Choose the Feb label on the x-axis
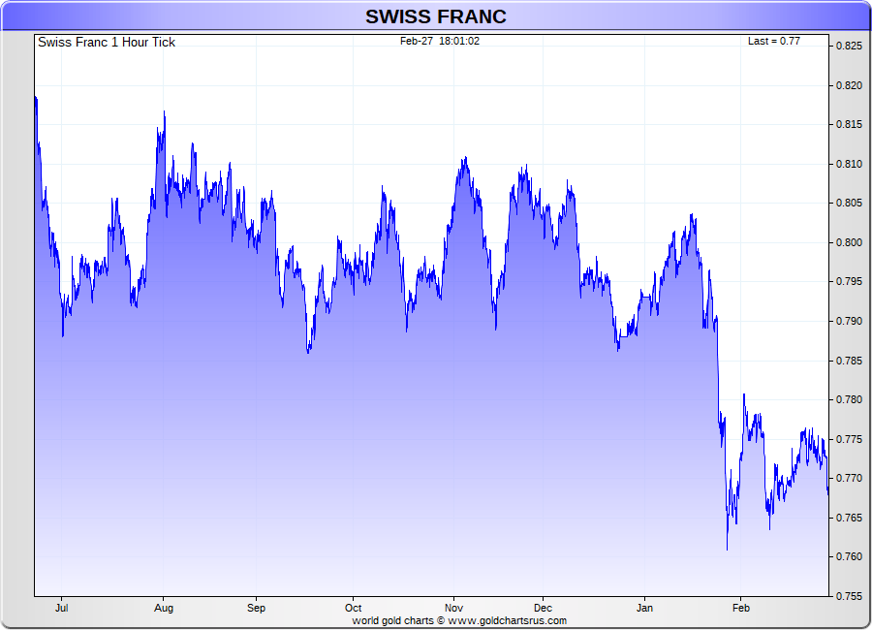 [740, 608]
